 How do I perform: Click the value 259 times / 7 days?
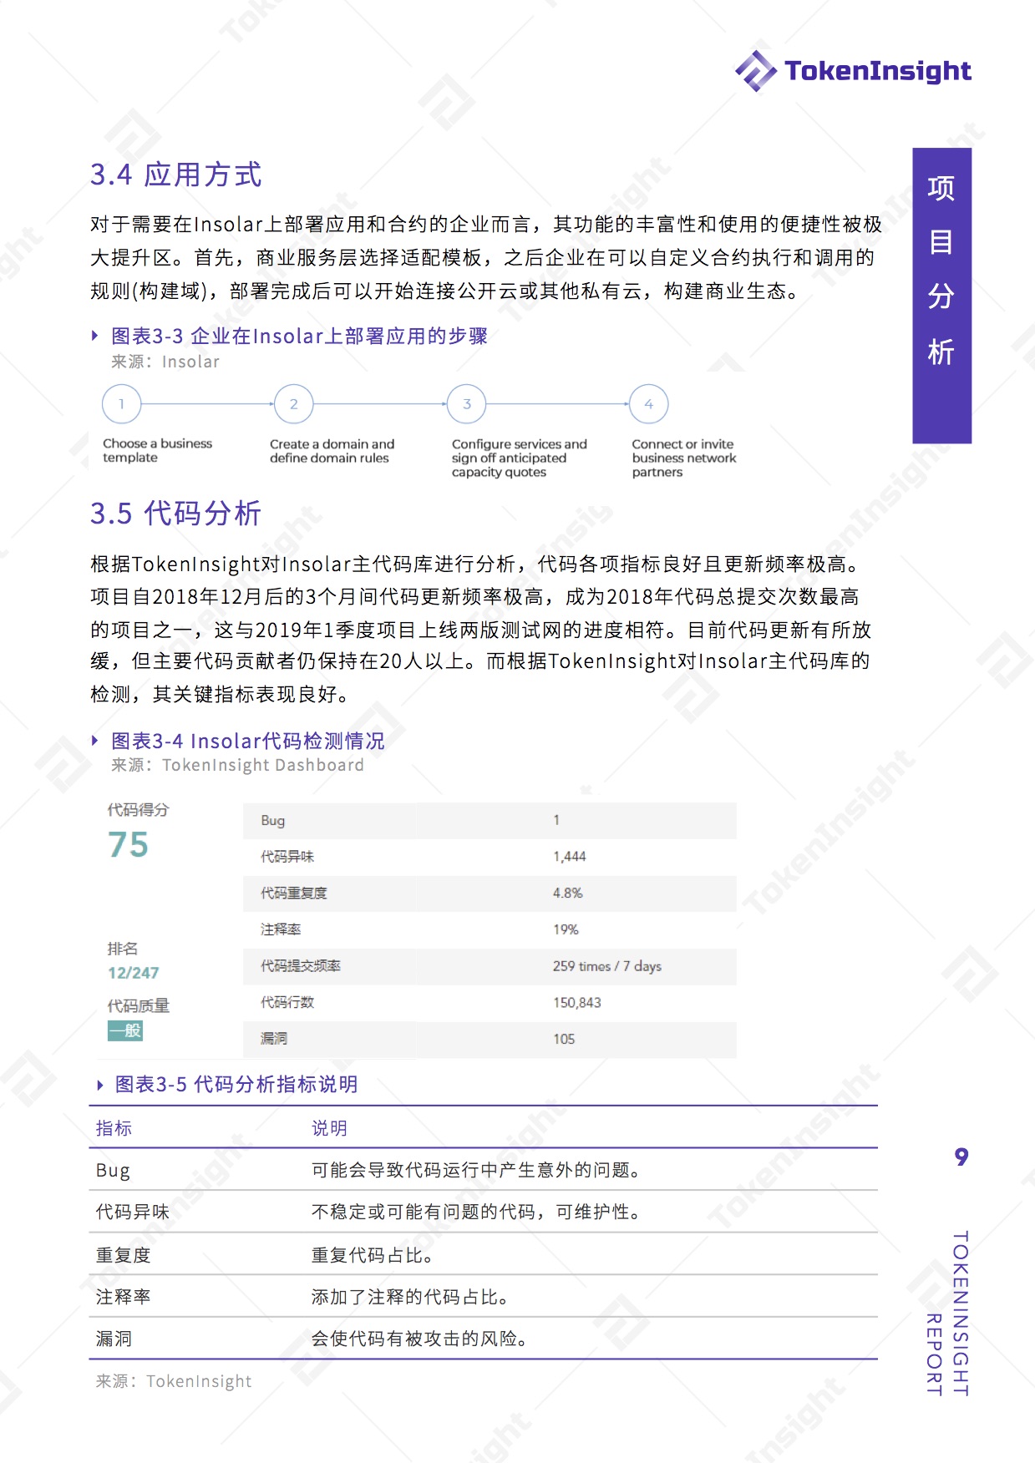pos(607,966)
